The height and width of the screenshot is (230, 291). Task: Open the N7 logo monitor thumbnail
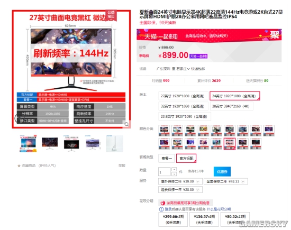click(x=71, y=144)
